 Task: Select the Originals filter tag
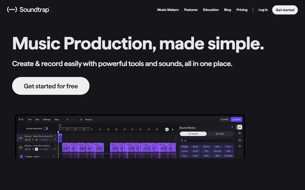click(185, 147)
